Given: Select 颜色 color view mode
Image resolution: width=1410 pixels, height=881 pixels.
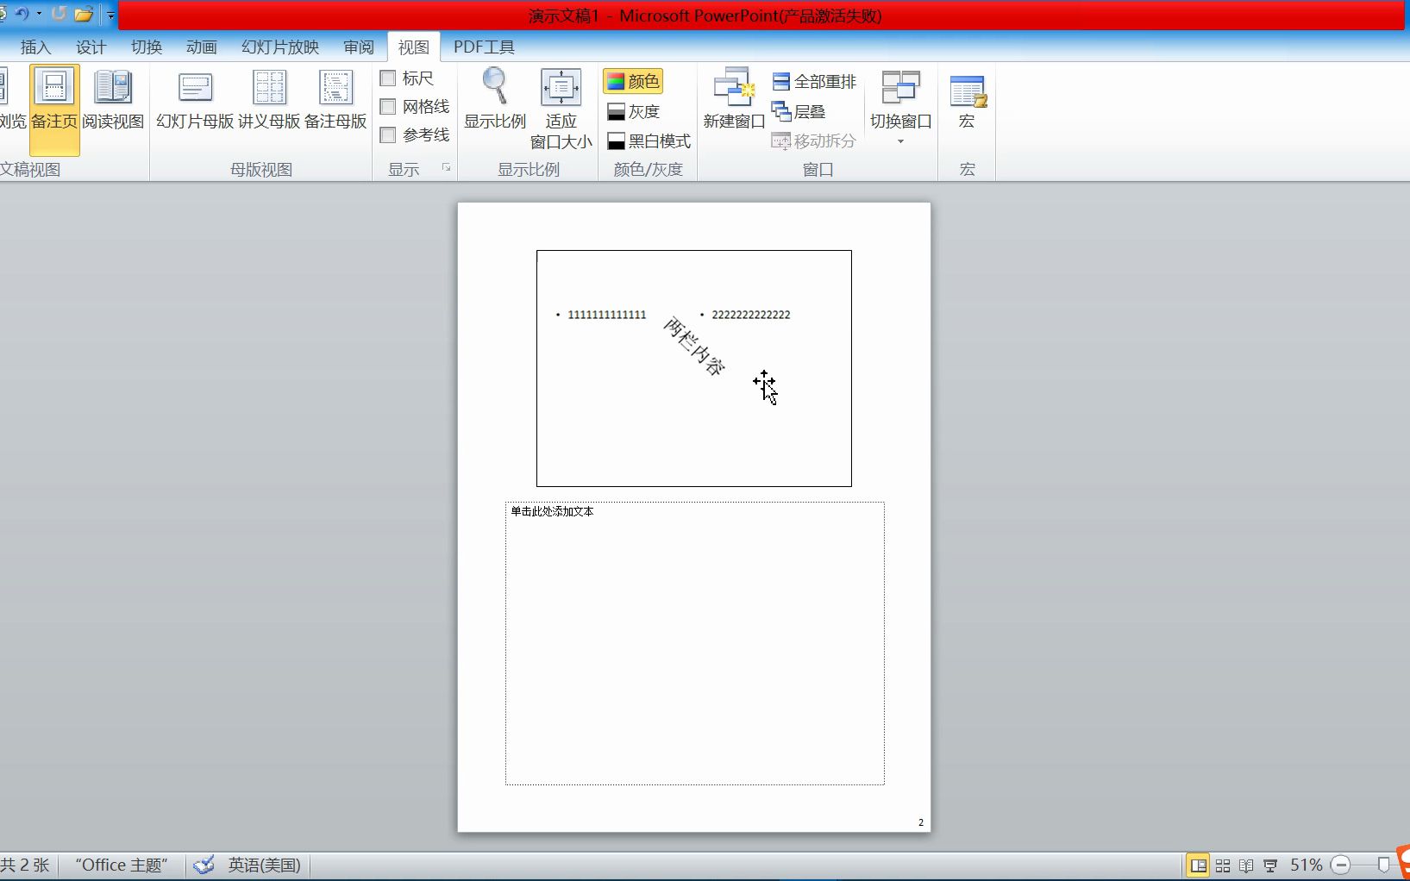Looking at the screenshot, I should click(x=633, y=82).
